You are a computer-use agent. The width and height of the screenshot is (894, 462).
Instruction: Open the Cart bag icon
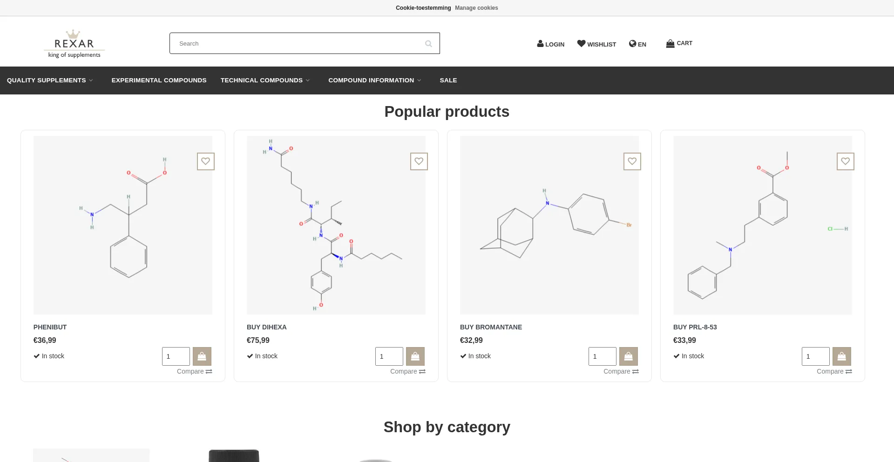coord(670,44)
